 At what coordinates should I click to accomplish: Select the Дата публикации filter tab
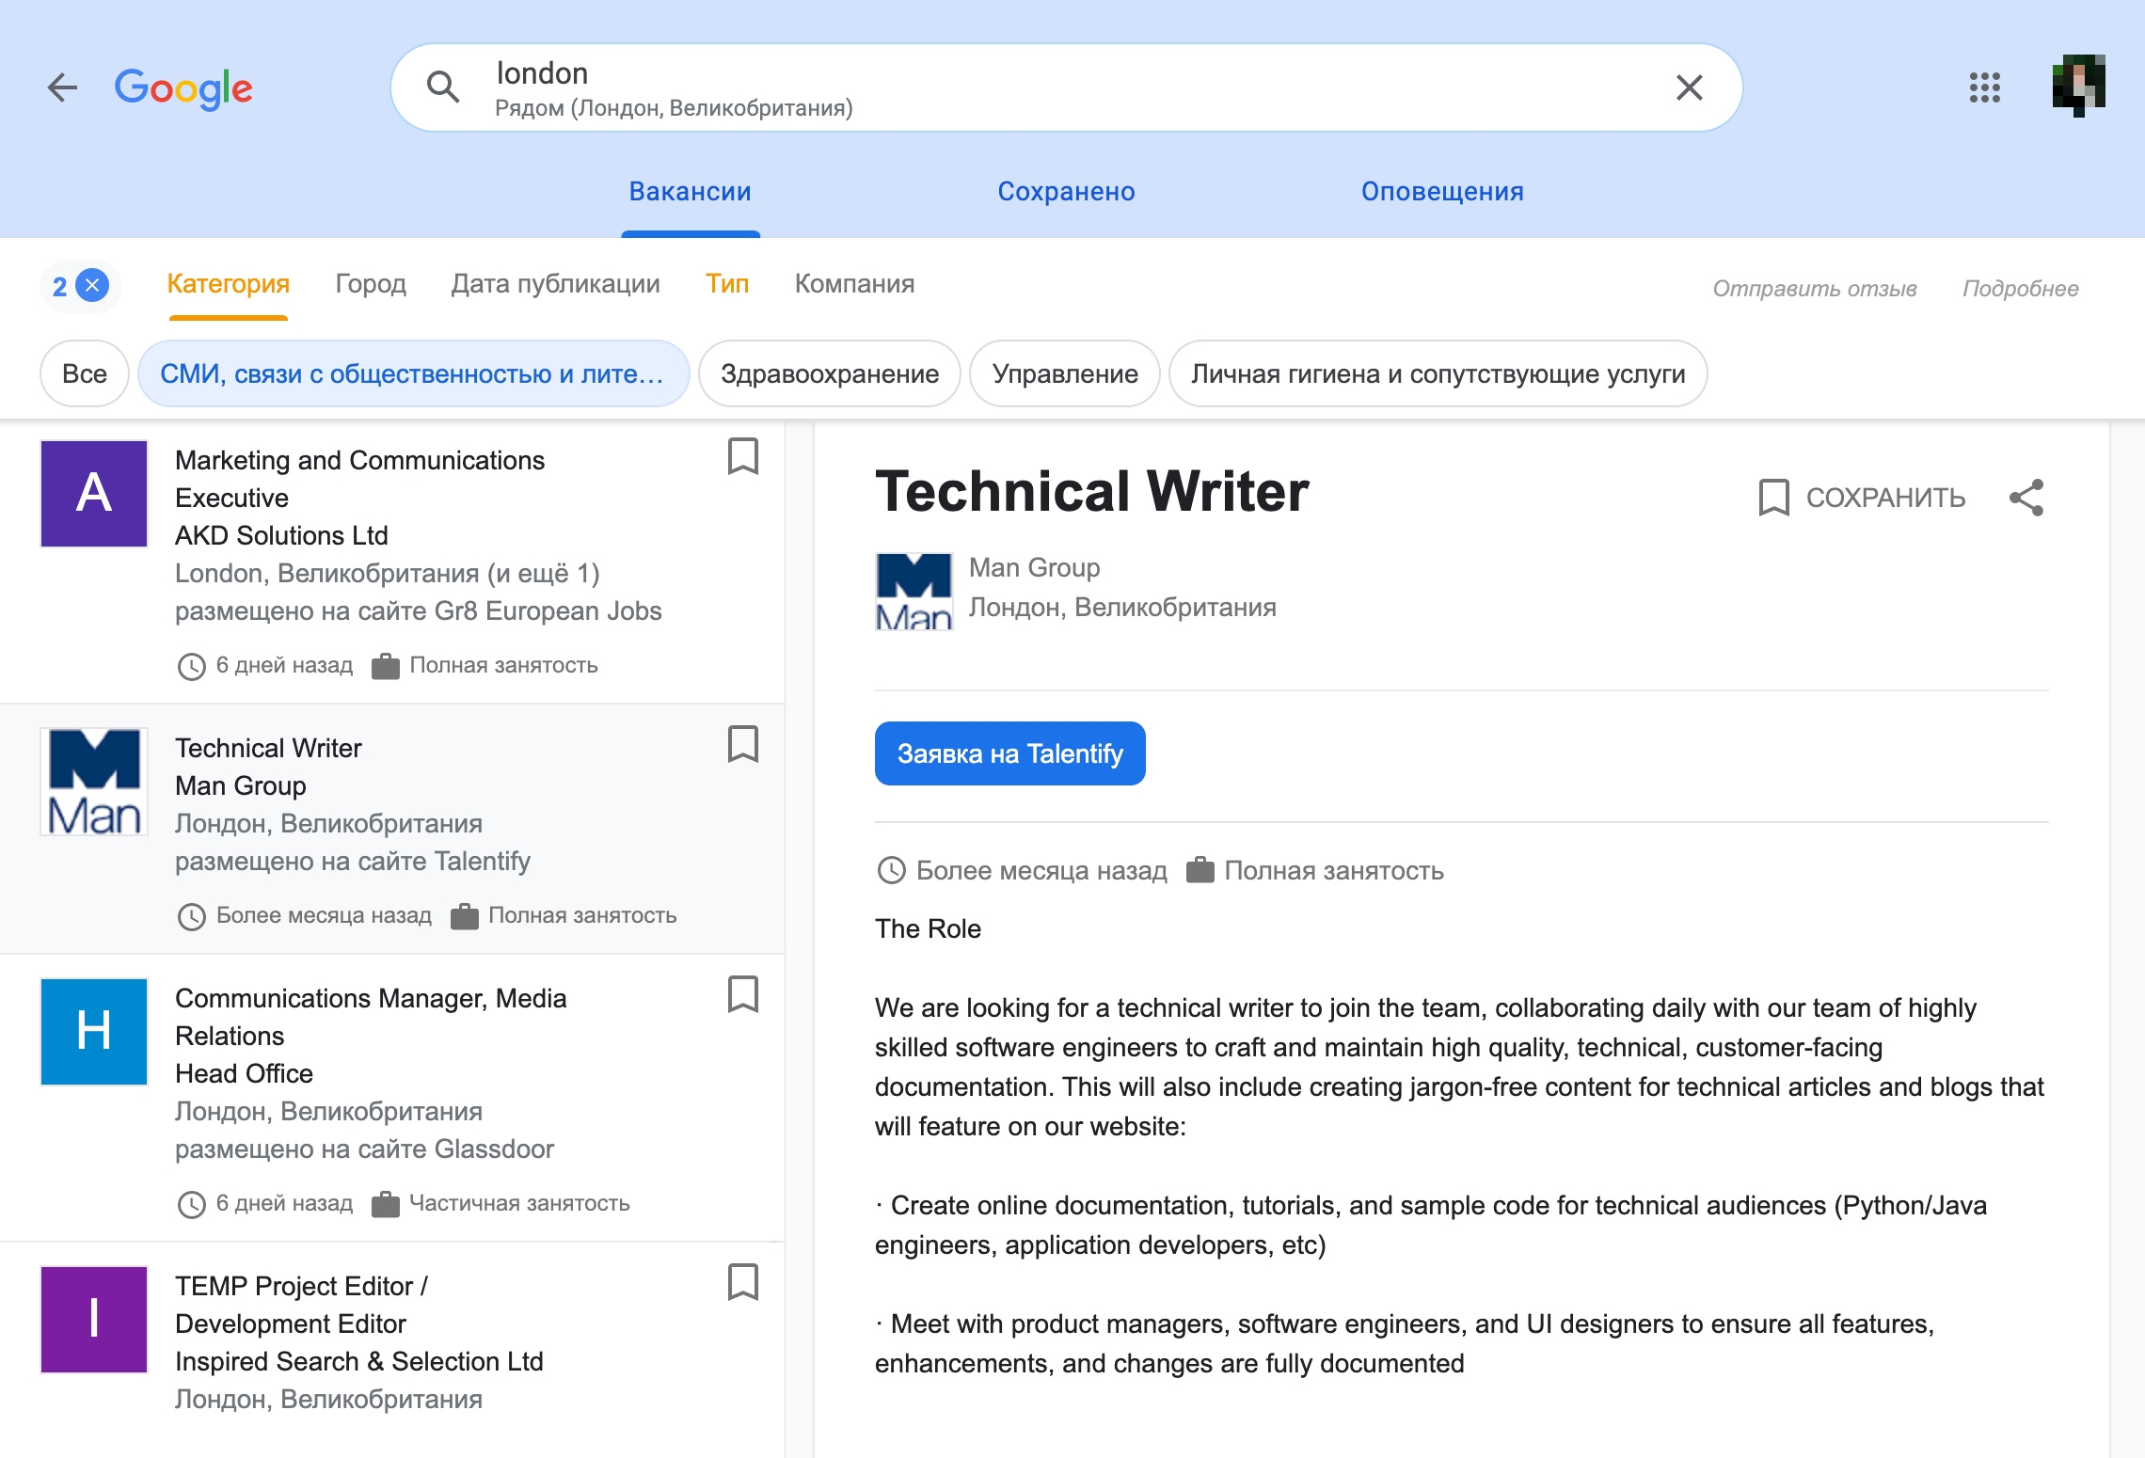click(555, 284)
